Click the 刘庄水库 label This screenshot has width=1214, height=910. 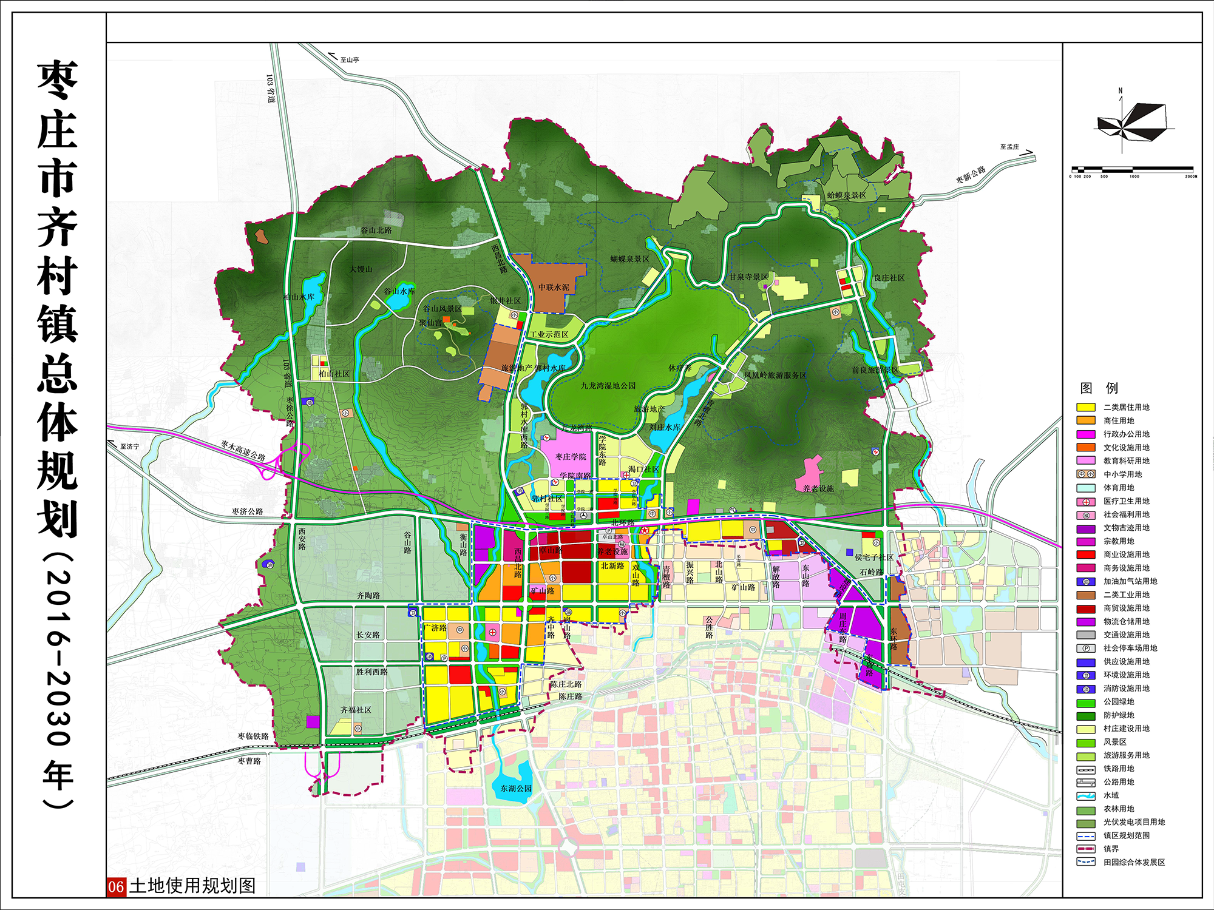665,427
